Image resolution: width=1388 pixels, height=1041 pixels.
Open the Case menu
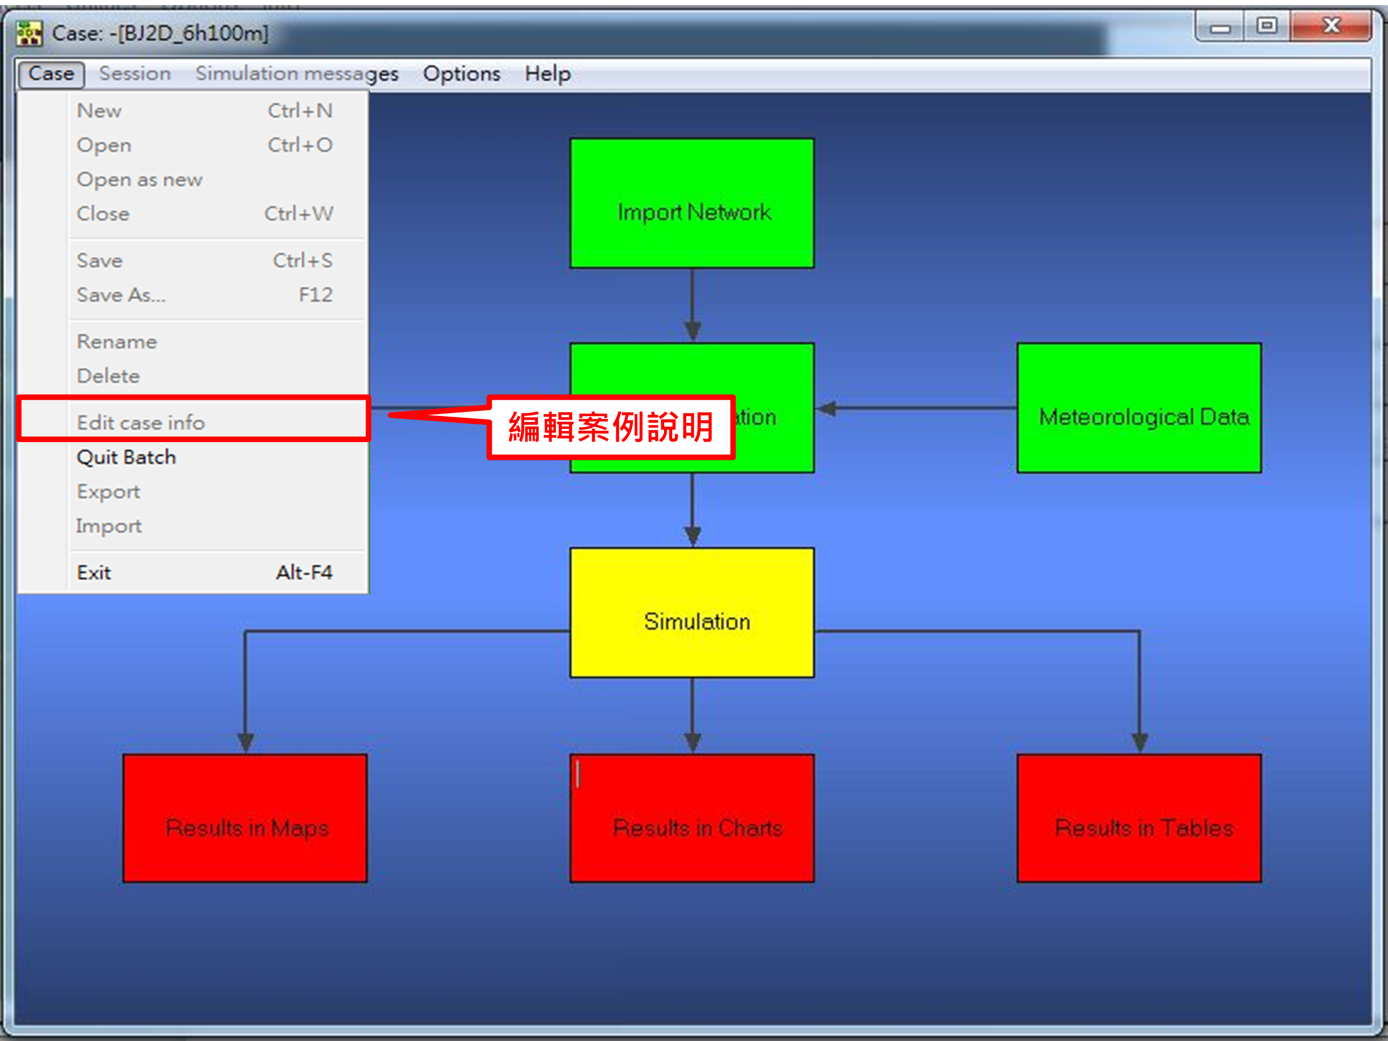(x=51, y=74)
